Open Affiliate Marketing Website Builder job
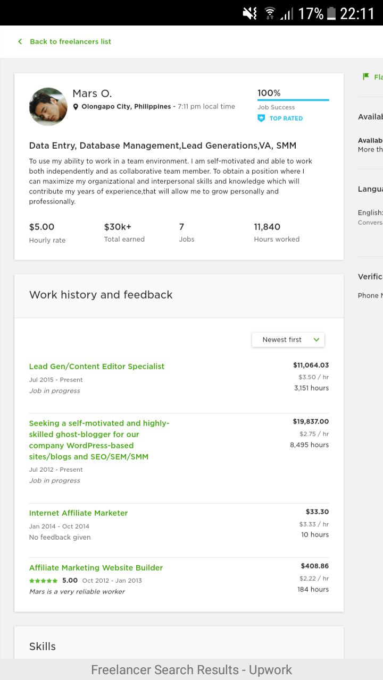This screenshot has height=680, width=383. 96,568
